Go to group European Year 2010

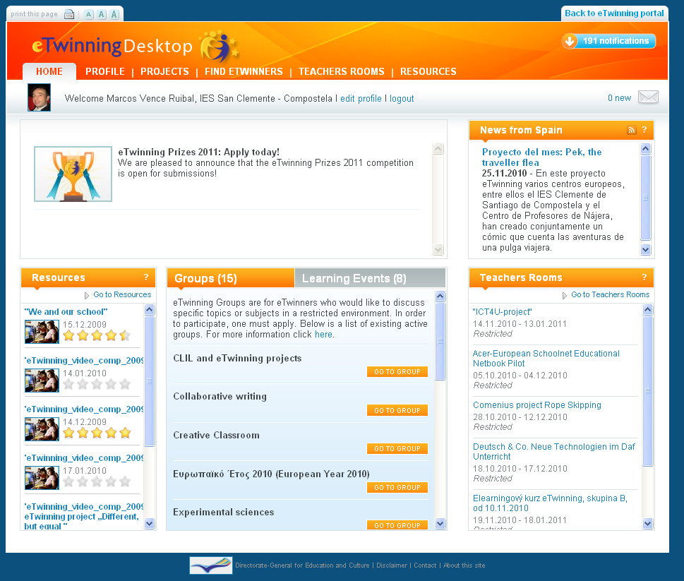coord(397,487)
